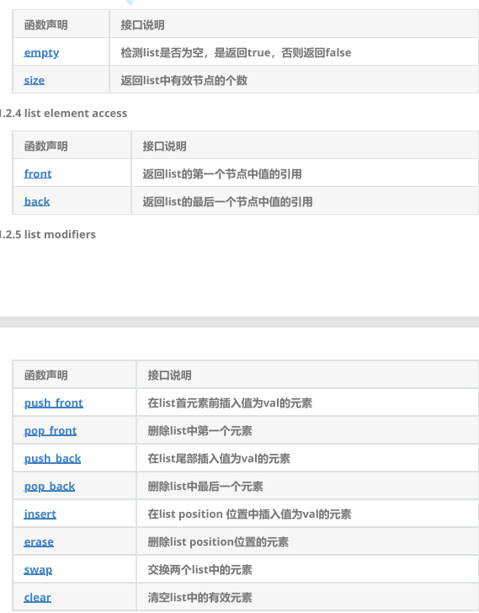Viewport: 479px width, 613px height.
Task: Click description '删除list position位置的元素'
Action: (218, 542)
